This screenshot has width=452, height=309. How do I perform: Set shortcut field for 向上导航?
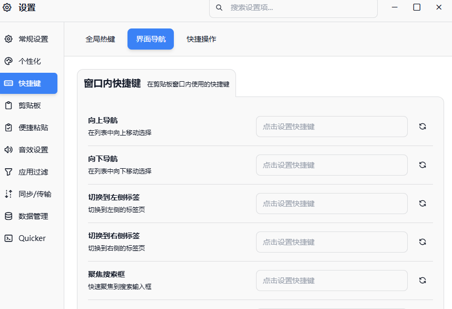click(332, 127)
